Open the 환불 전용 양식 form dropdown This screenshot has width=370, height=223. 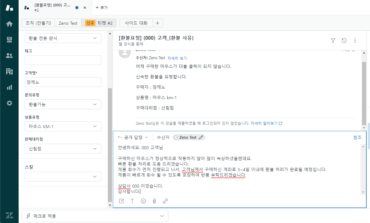(63, 38)
